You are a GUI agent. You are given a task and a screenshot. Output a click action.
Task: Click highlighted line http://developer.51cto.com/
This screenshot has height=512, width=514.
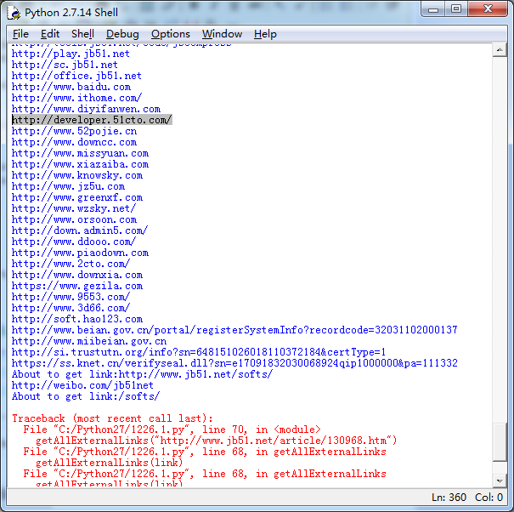(92, 120)
